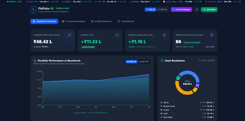Click the Mutual Funds ₹3.34 L value

coord(211,106)
